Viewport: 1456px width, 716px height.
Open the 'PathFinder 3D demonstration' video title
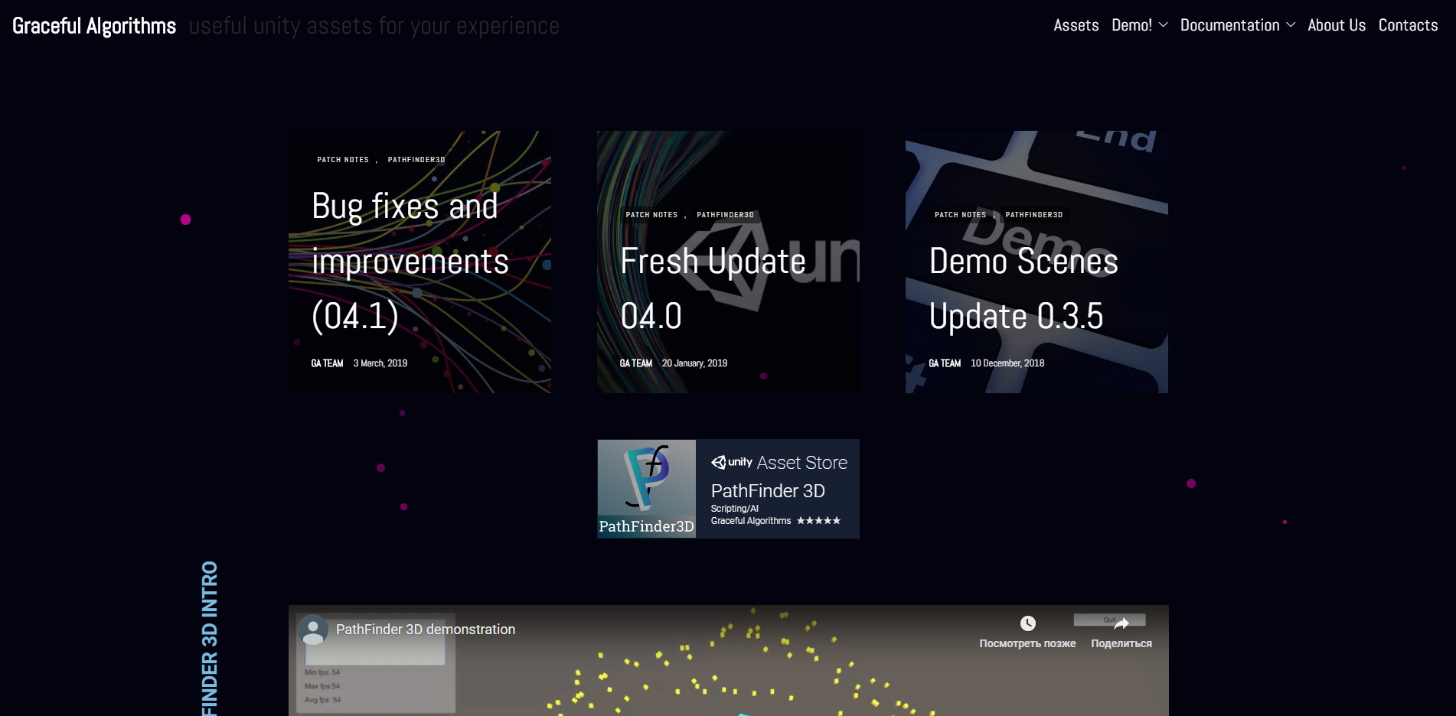click(x=426, y=630)
